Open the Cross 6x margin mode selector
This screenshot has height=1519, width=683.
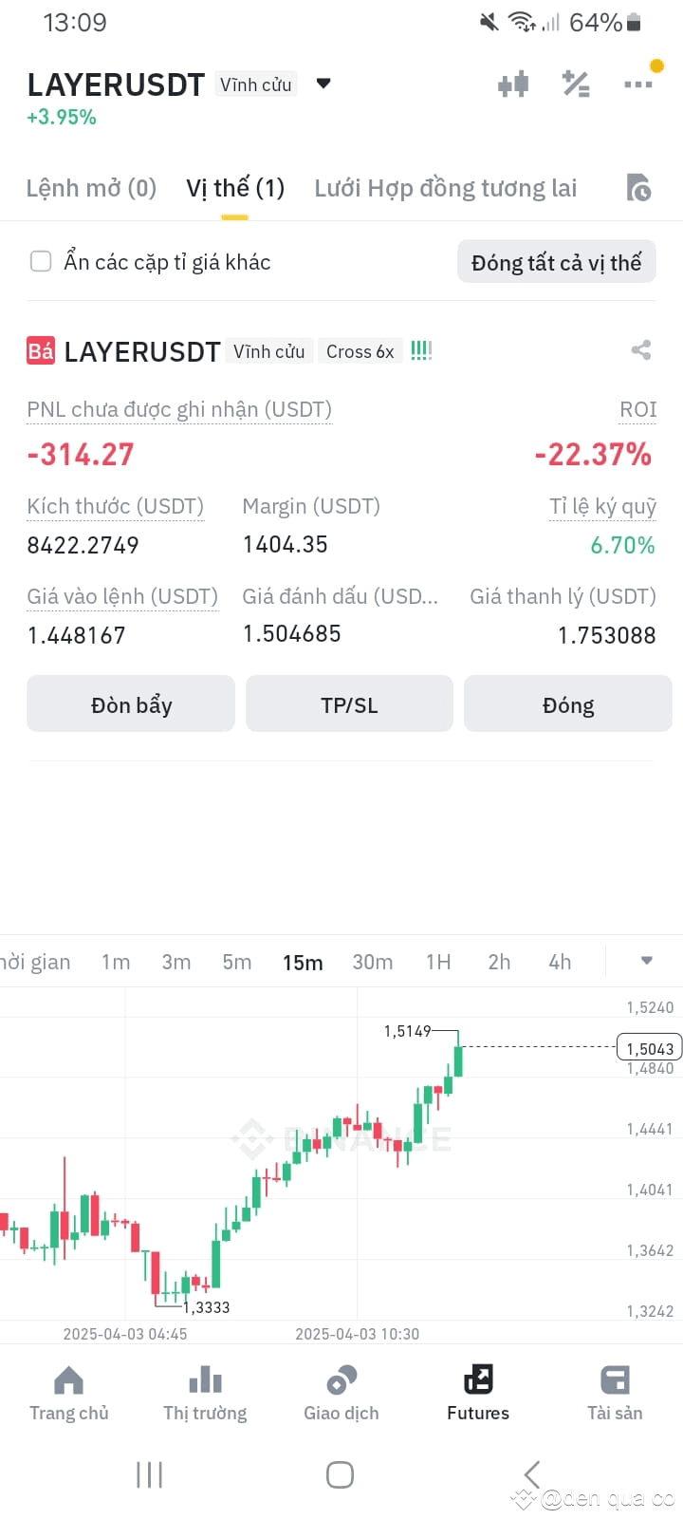click(x=360, y=351)
